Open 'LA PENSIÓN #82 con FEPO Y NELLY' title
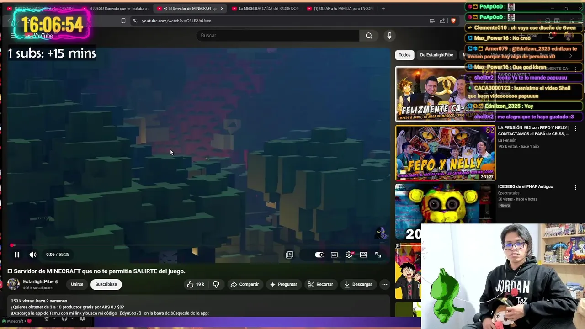585x329 pixels. pos(534,131)
